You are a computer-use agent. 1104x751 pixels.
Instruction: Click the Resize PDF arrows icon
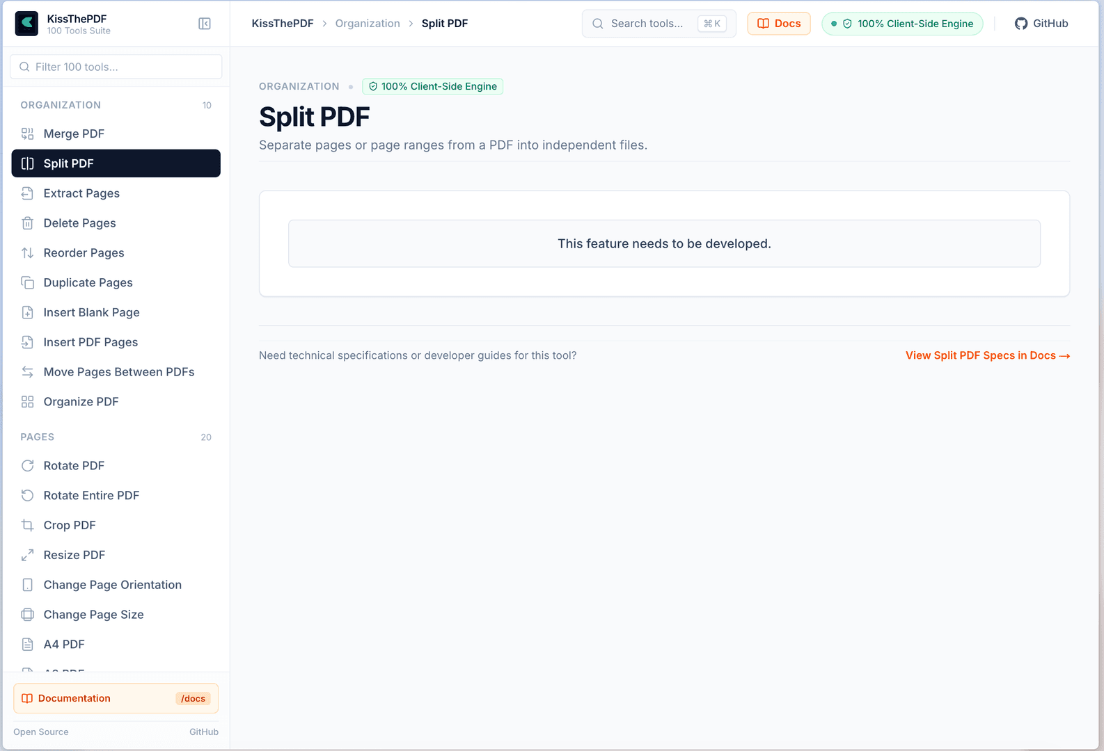tap(27, 555)
